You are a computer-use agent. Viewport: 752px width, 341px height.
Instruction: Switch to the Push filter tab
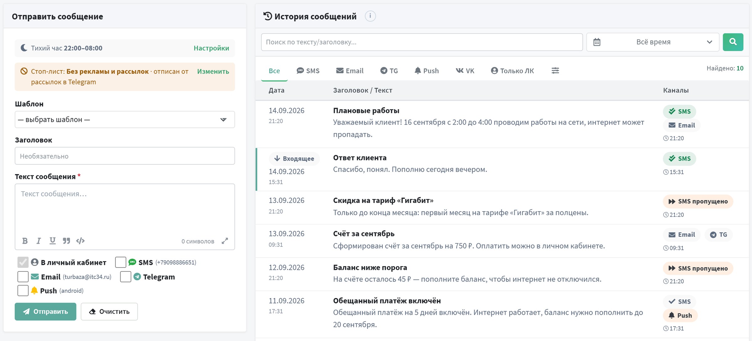[x=426, y=71]
